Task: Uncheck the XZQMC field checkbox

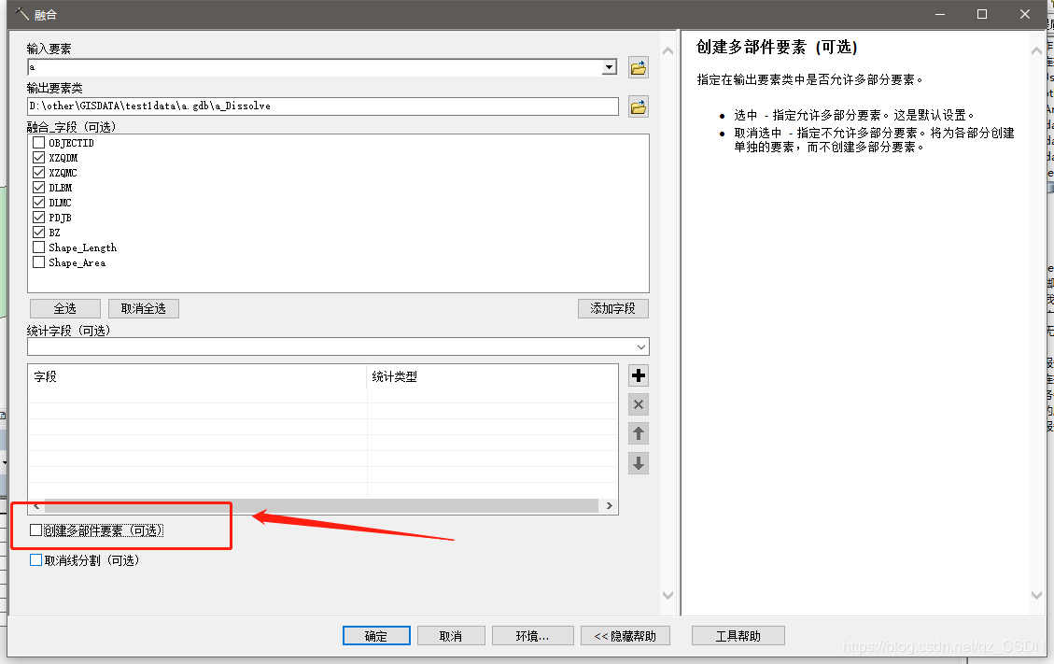Action: [39, 172]
